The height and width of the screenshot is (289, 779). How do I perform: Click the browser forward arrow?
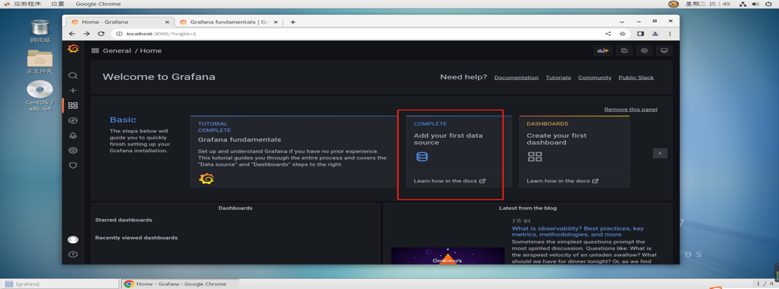(87, 34)
